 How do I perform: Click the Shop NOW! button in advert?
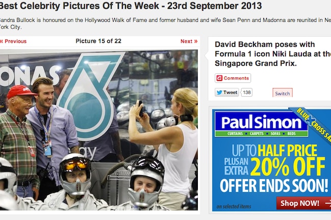point(303,203)
